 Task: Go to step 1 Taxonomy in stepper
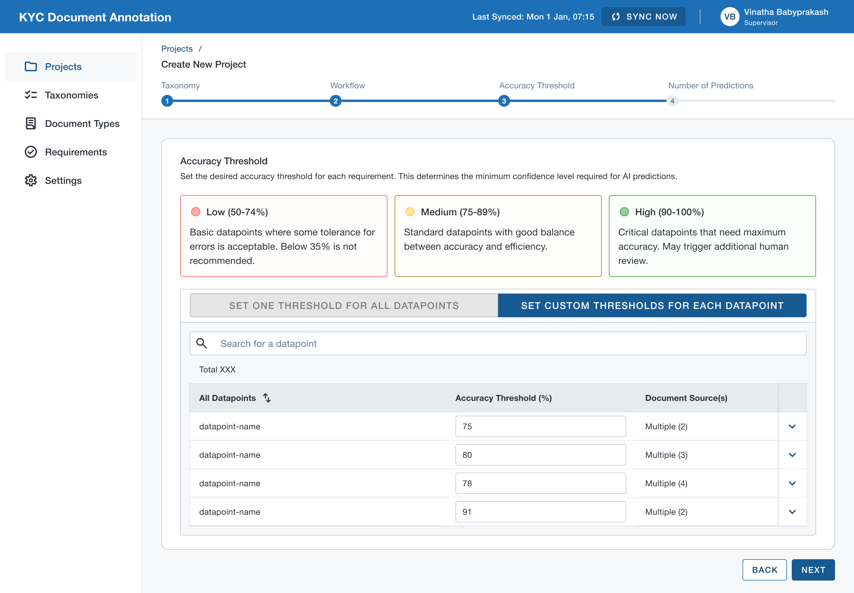(167, 101)
